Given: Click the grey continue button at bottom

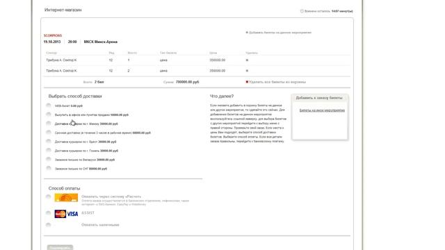Looking at the screenshot, I should (60, 247).
